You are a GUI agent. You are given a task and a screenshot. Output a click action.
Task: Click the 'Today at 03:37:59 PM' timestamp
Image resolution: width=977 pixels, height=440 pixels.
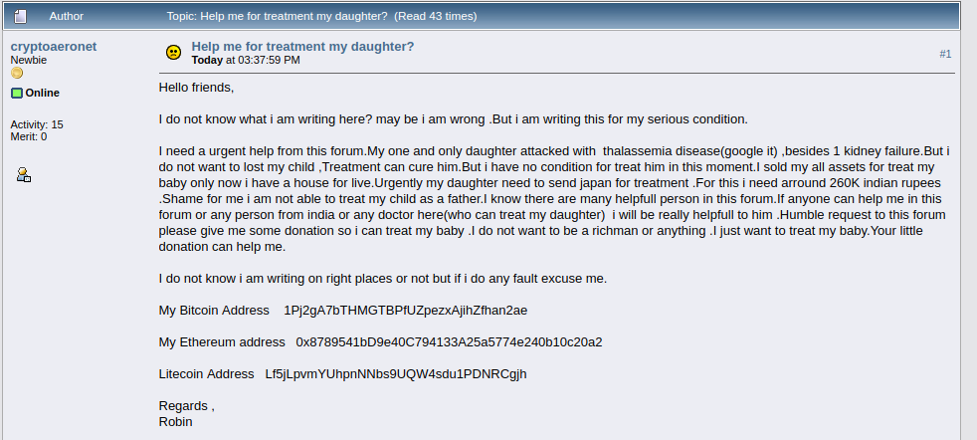tap(246, 61)
